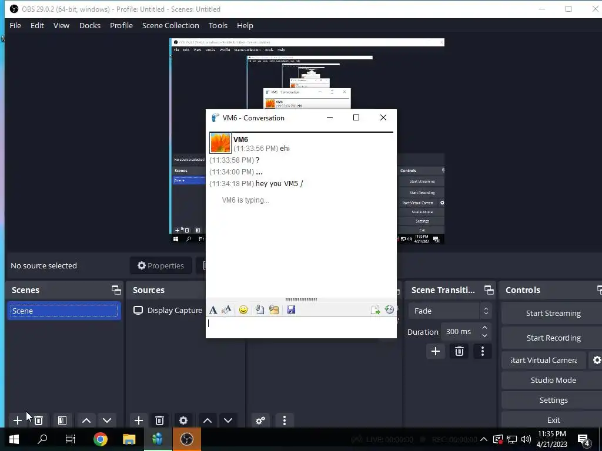Remove the selected source with the trash icon
602x451 pixels.
(x=160, y=420)
